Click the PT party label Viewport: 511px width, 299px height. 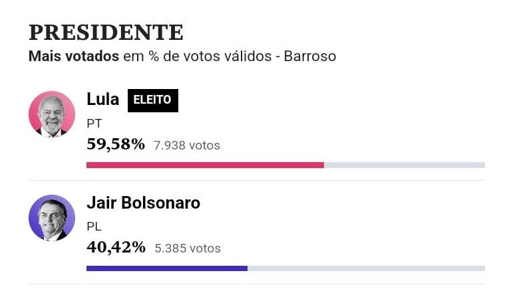94,124
